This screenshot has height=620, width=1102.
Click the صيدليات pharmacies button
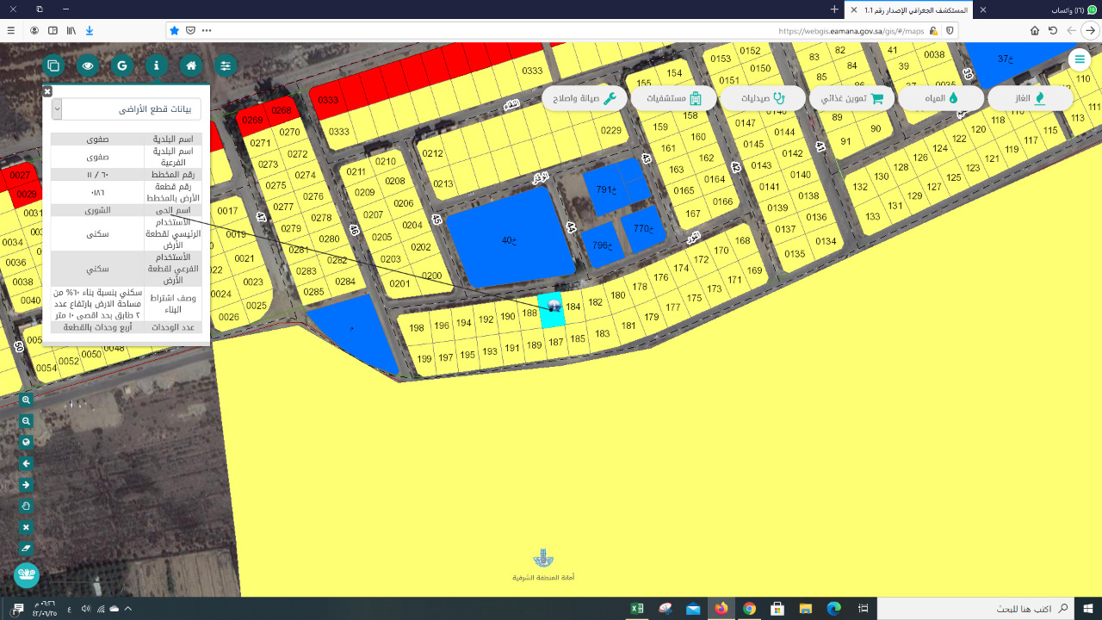[763, 98]
